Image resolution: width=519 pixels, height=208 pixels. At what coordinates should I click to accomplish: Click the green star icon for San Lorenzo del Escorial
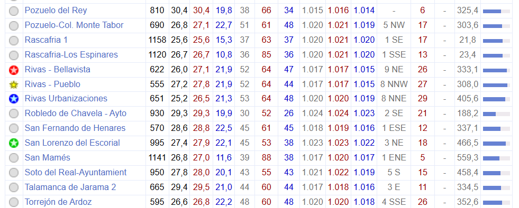coord(14,143)
